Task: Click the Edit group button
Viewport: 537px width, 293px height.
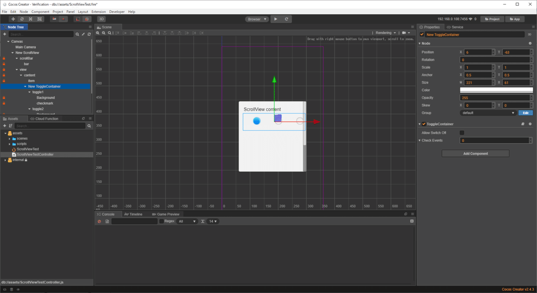Action: [x=525, y=113]
